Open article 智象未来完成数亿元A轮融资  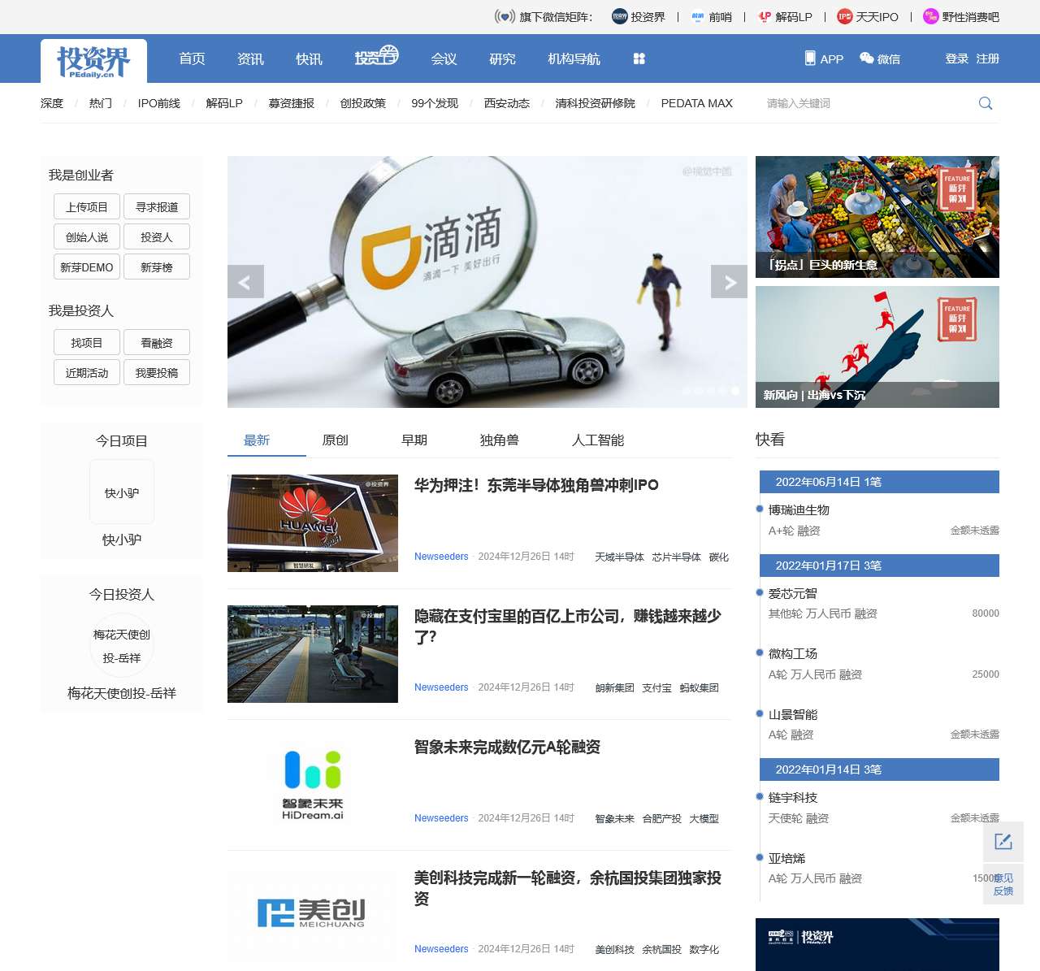[507, 747]
